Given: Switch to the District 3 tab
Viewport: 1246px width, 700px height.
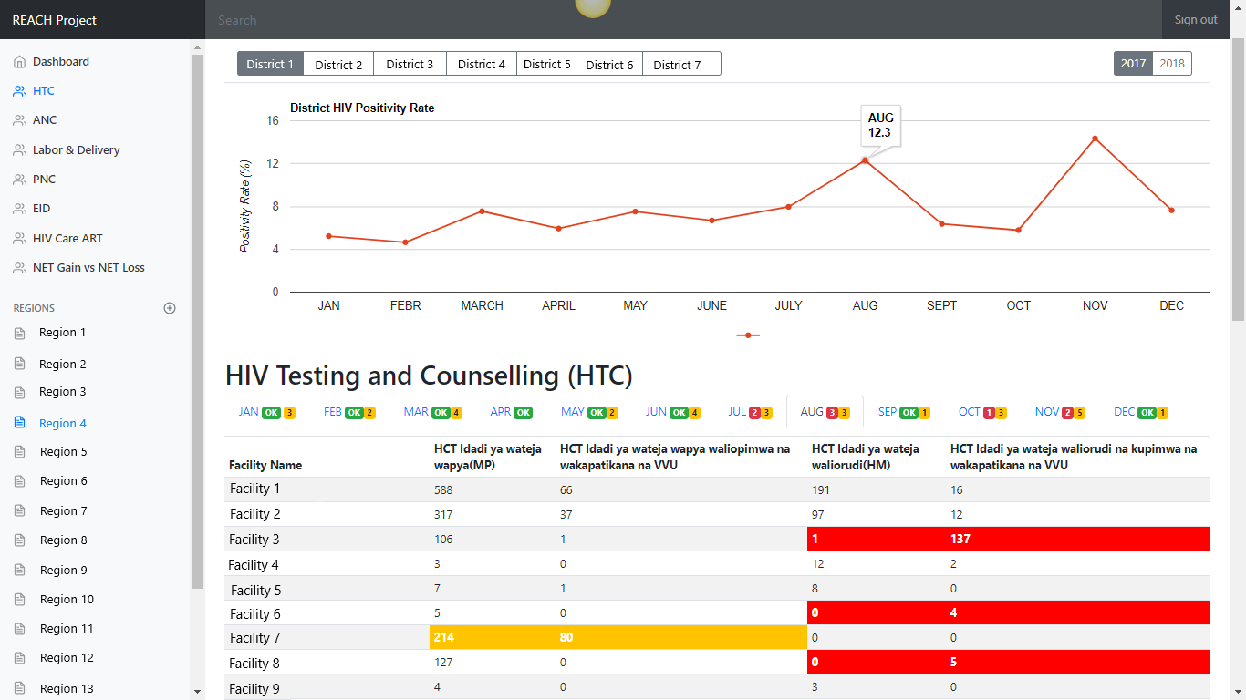Looking at the screenshot, I should pos(409,64).
